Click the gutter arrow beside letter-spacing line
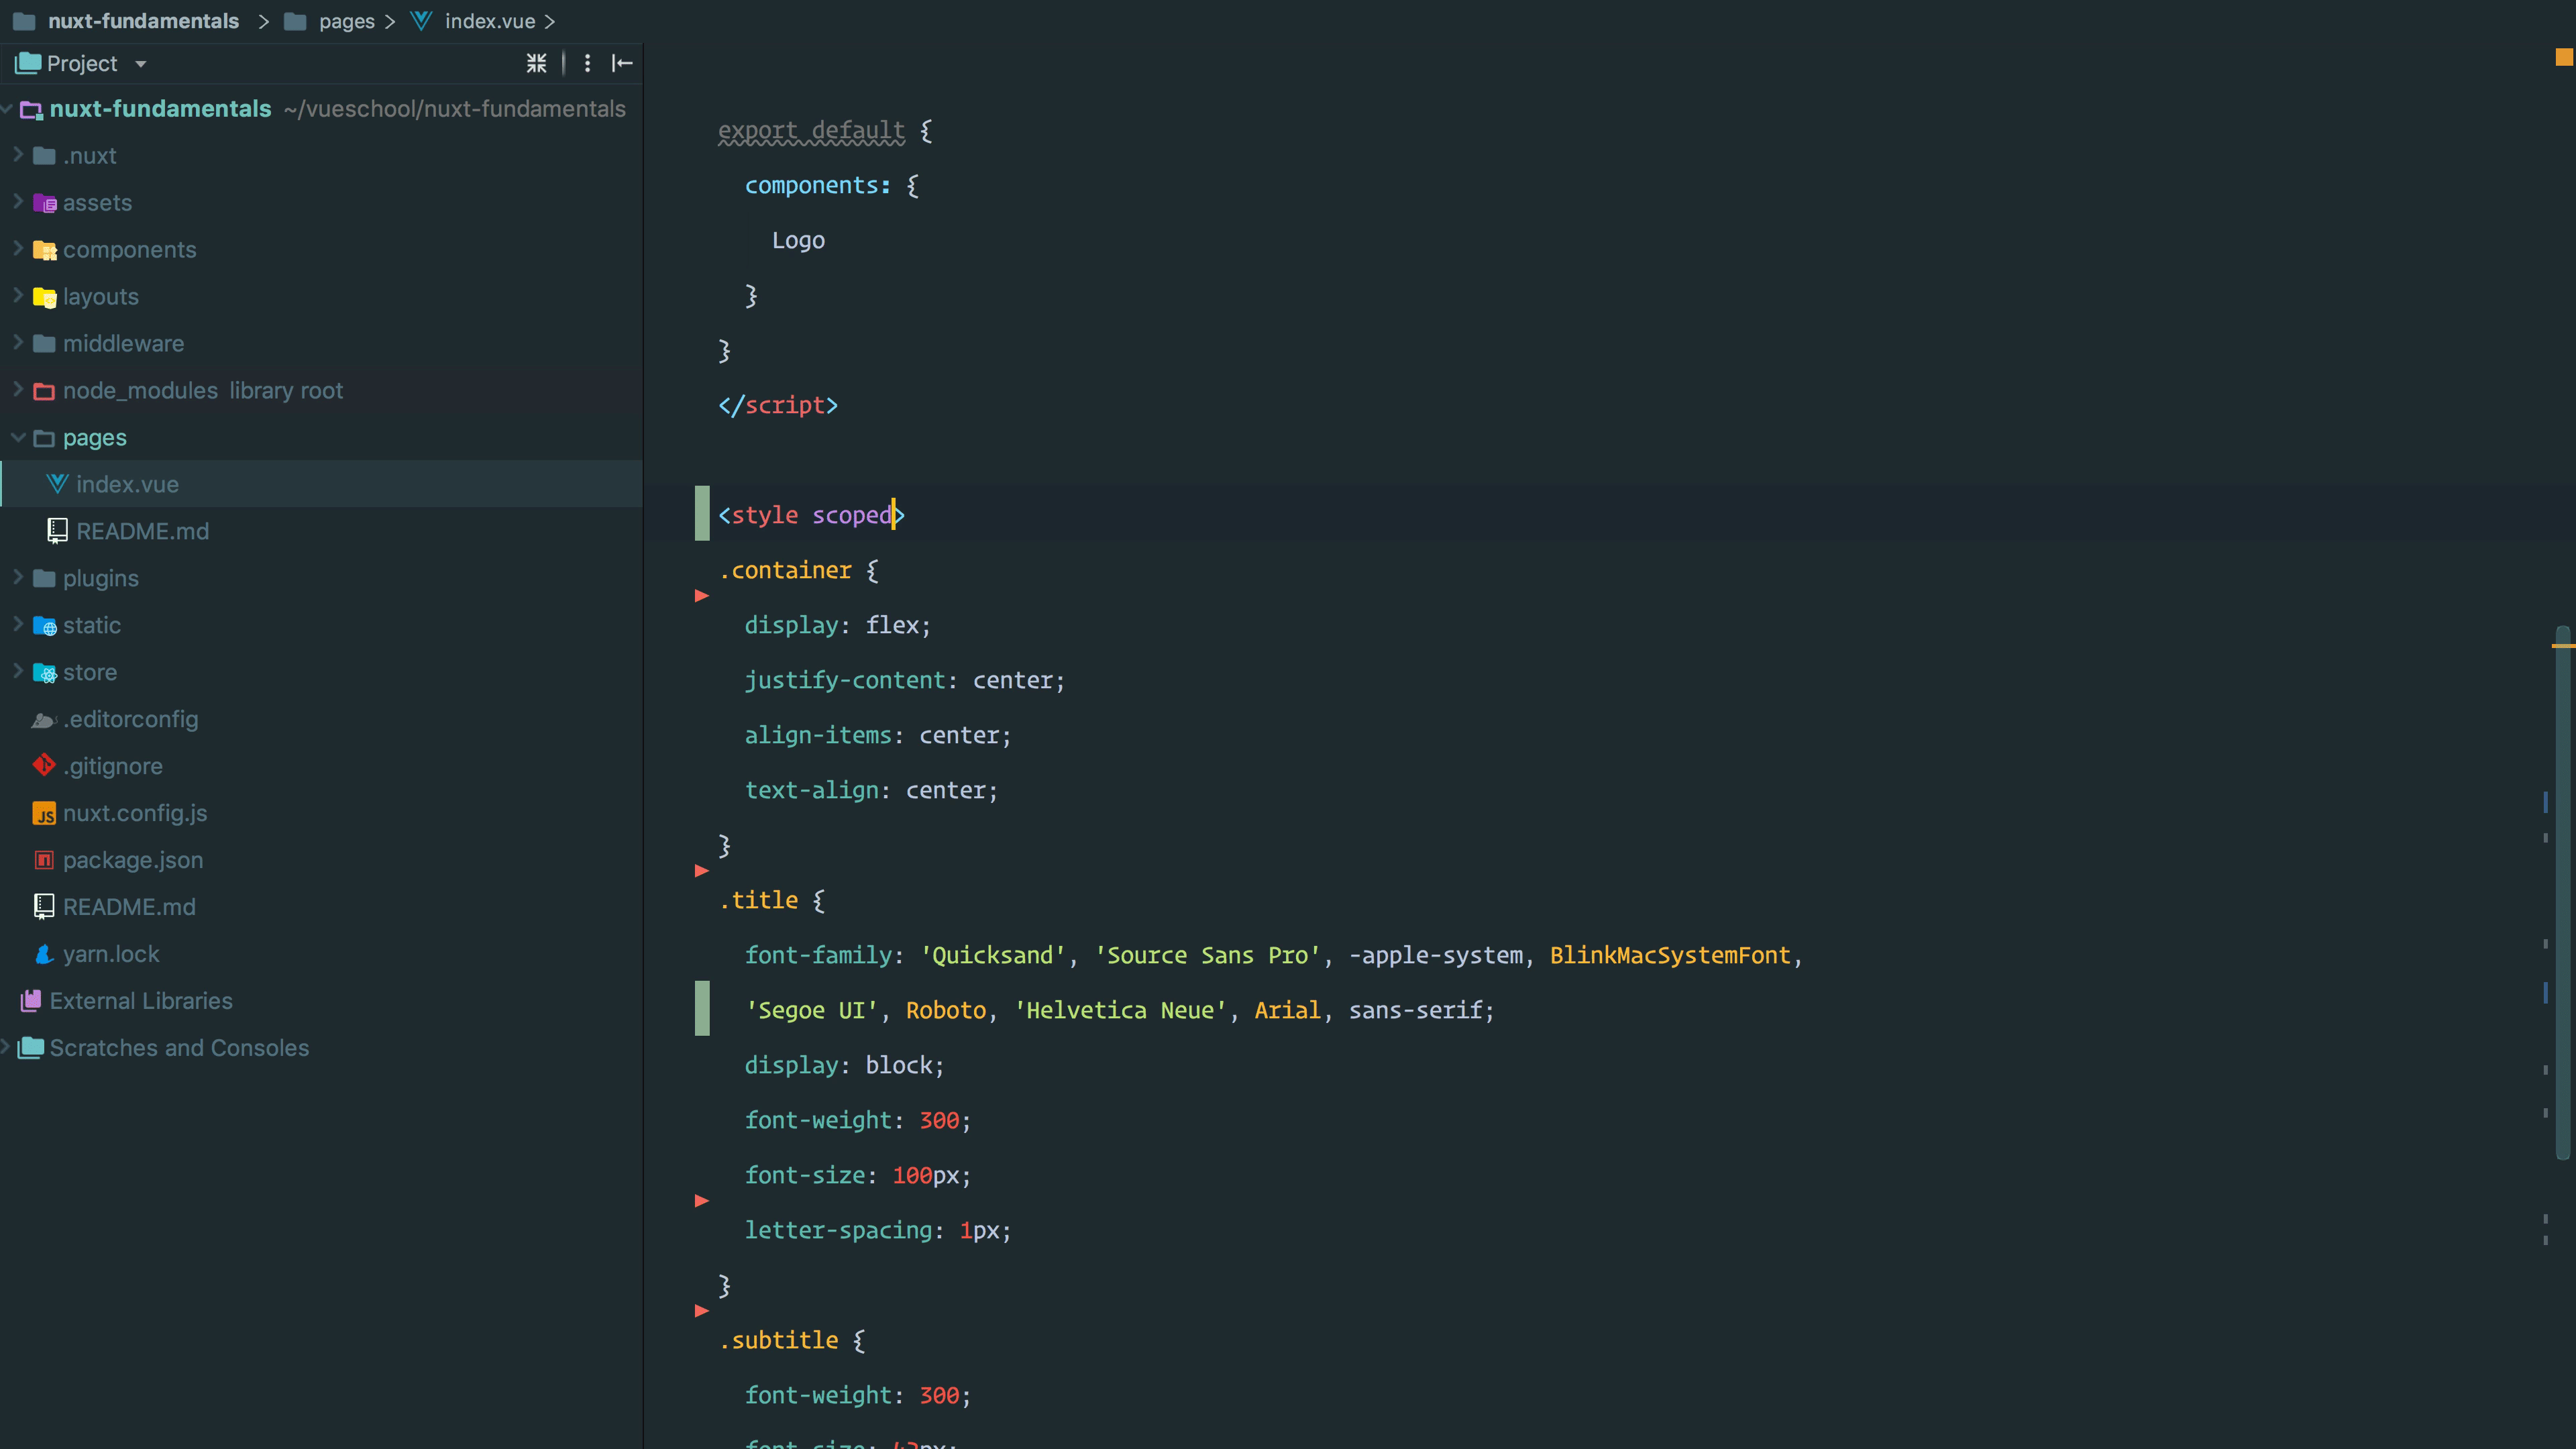This screenshot has width=2576, height=1449. 702,1201
